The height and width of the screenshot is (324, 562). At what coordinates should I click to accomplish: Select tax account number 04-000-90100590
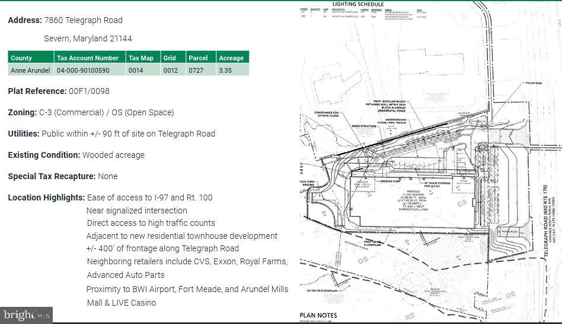[x=83, y=70]
